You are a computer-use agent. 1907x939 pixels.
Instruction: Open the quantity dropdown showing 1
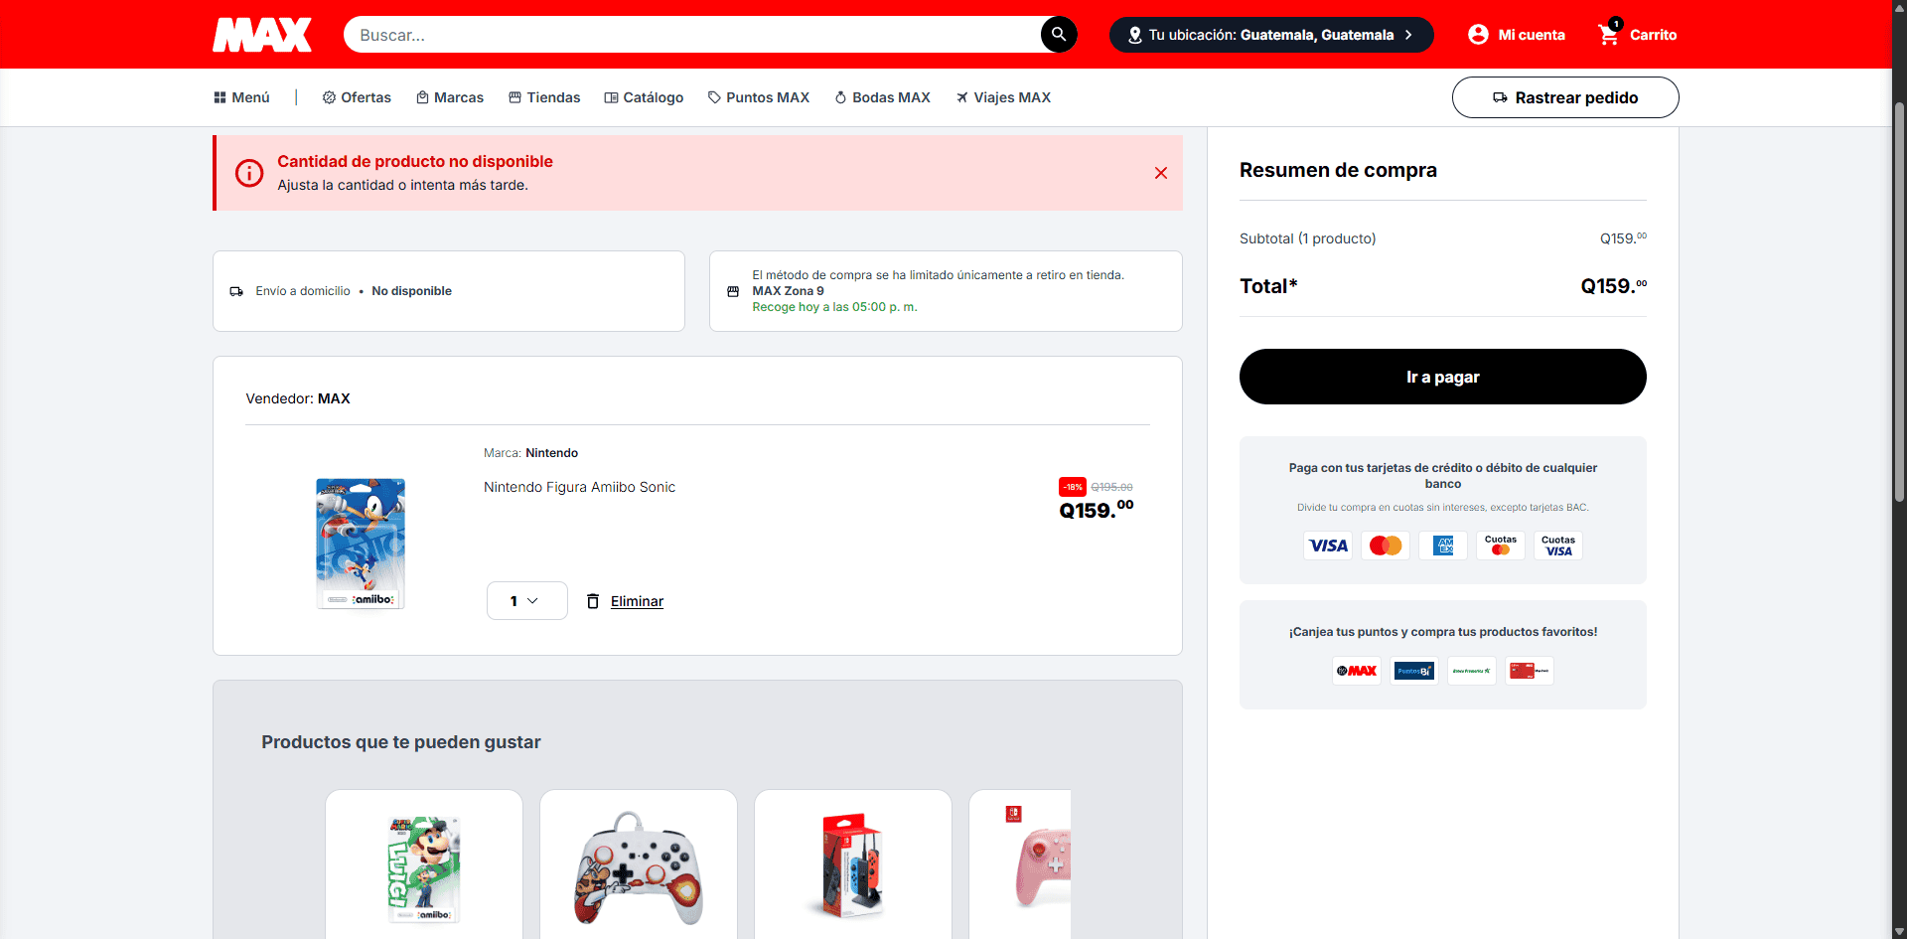[x=526, y=601]
